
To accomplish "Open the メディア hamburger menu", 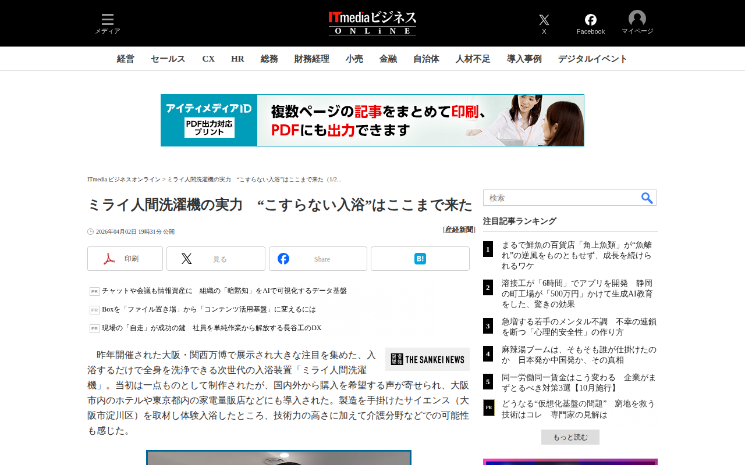I will [108, 24].
